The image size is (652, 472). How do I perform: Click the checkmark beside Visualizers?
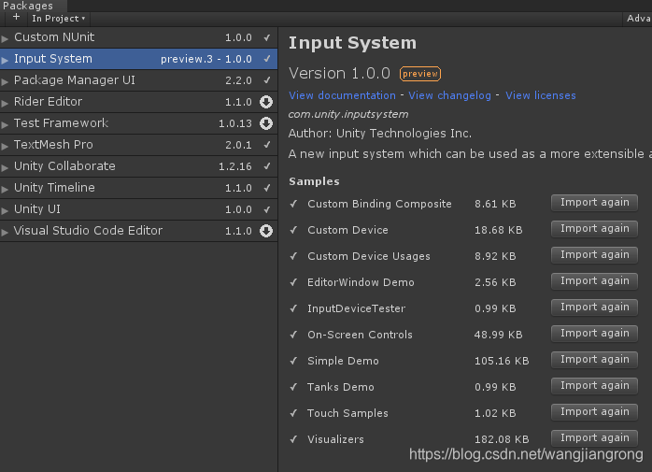[x=293, y=439]
